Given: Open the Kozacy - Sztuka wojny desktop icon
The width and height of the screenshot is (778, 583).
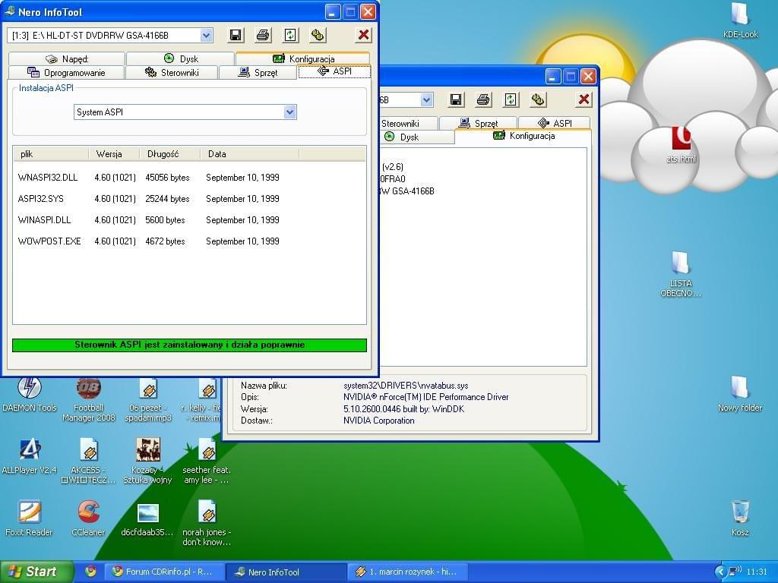Looking at the screenshot, I should pyautogui.click(x=148, y=462).
